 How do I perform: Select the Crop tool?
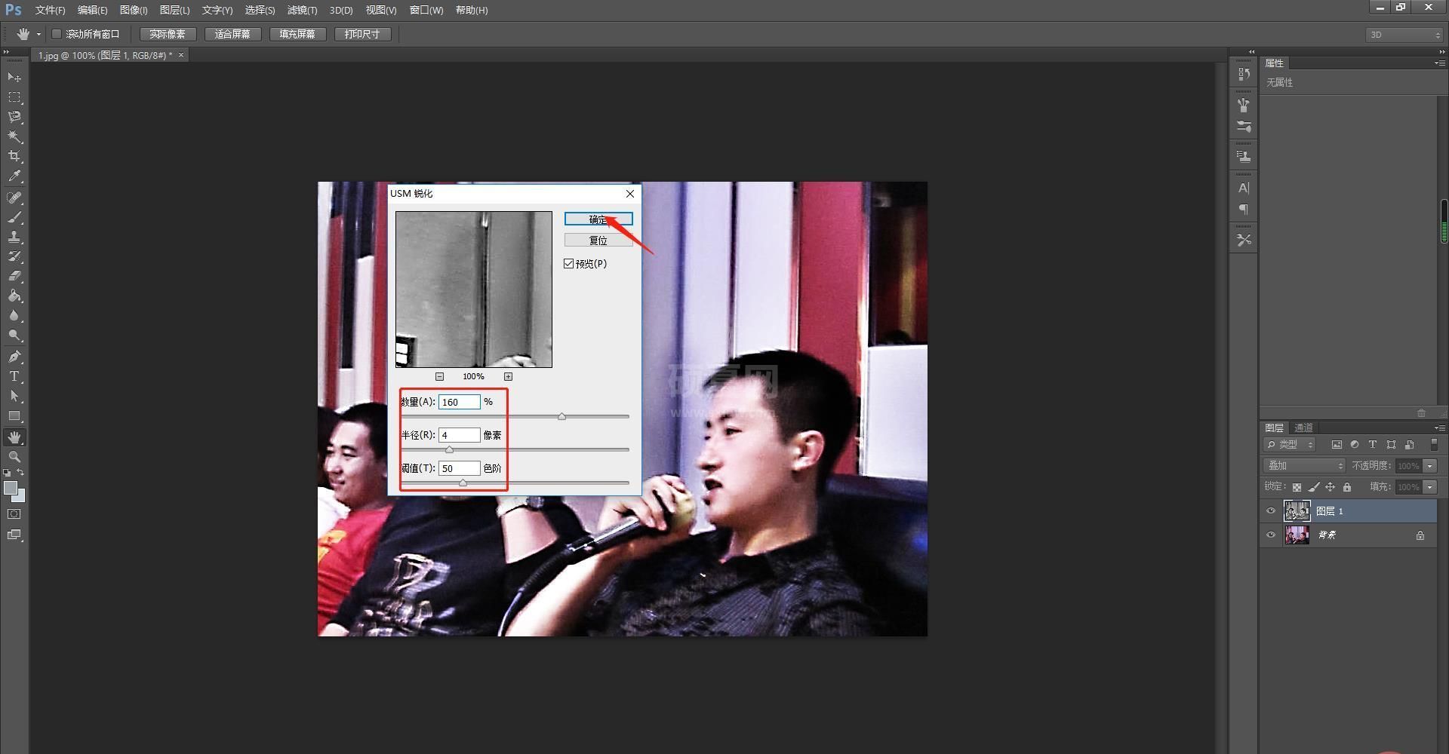(14, 156)
